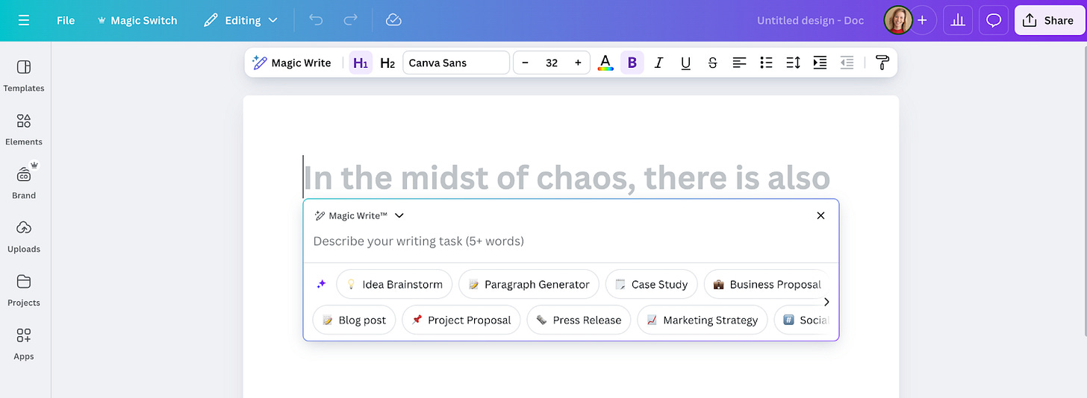Image resolution: width=1087 pixels, height=398 pixels.
Task: Click the sparkle suggestions icon
Action: [322, 284]
